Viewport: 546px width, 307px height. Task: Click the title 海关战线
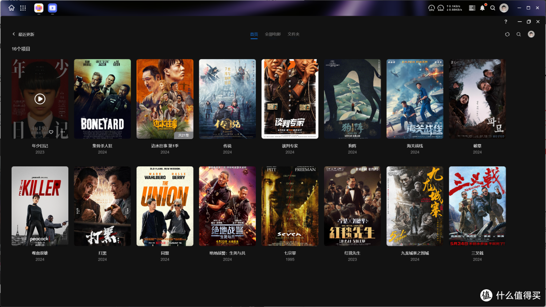[x=415, y=146]
